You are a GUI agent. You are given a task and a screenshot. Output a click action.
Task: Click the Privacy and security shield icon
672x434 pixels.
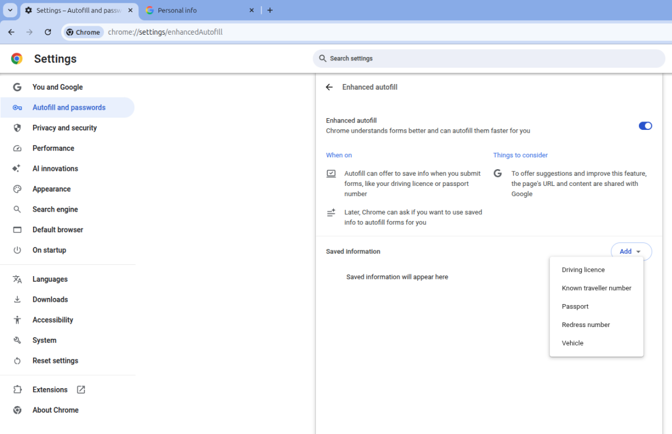17,128
